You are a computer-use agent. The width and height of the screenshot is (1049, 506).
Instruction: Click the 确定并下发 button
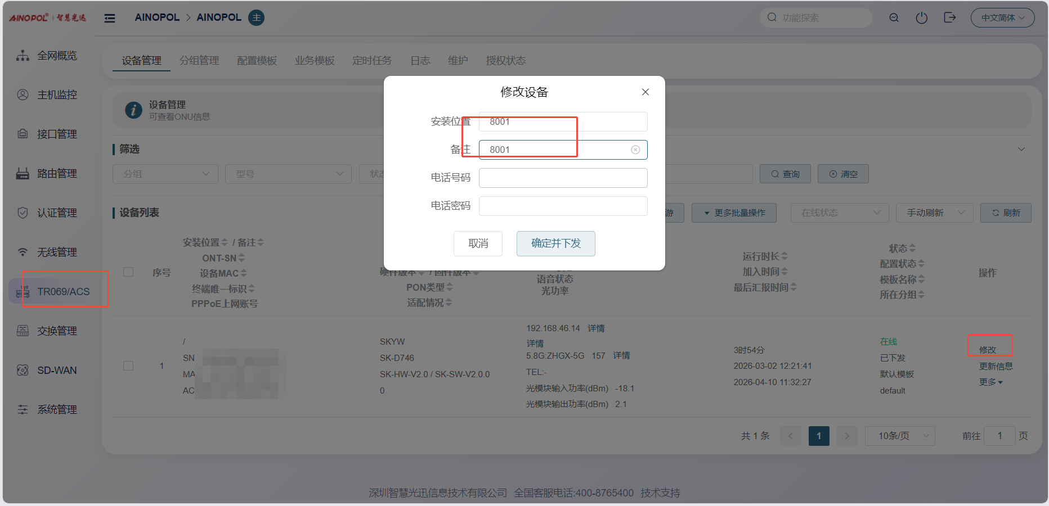click(555, 243)
